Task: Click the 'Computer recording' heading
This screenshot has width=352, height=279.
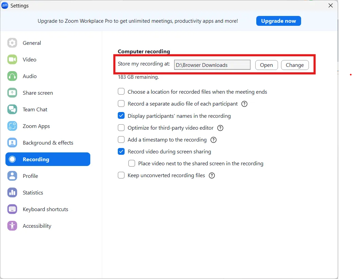Action: pos(144,51)
